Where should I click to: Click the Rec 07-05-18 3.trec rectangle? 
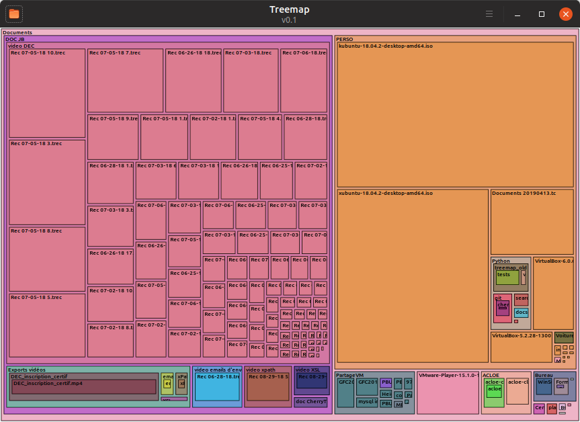[x=47, y=182]
